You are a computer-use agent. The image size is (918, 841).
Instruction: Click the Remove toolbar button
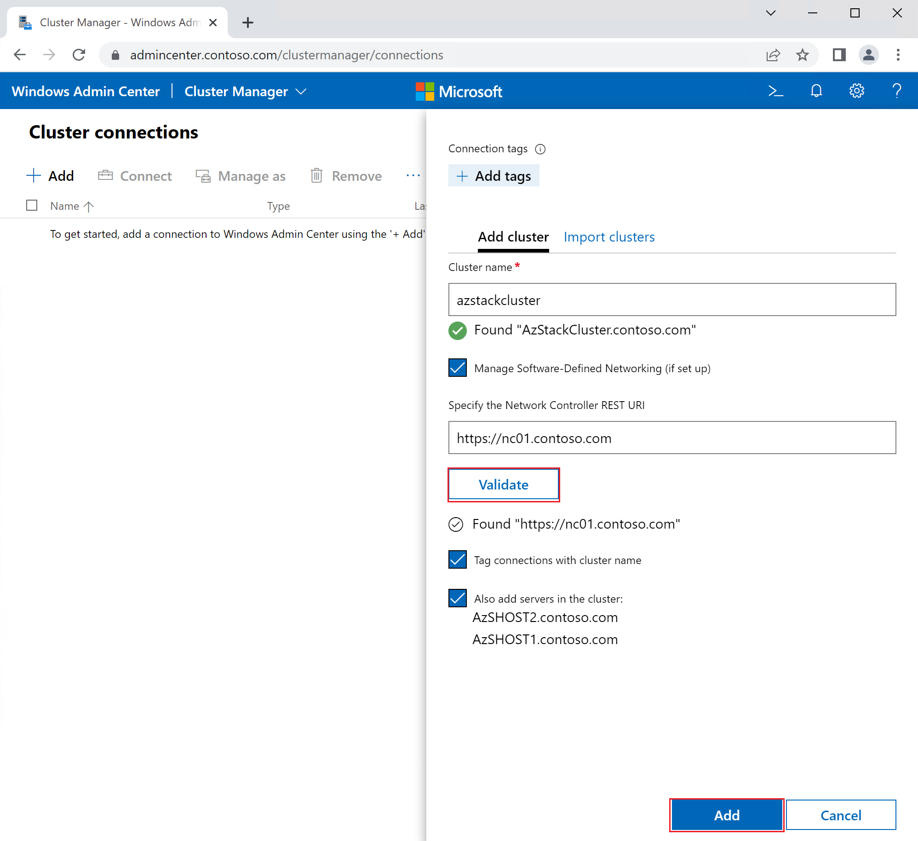(346, 176)
